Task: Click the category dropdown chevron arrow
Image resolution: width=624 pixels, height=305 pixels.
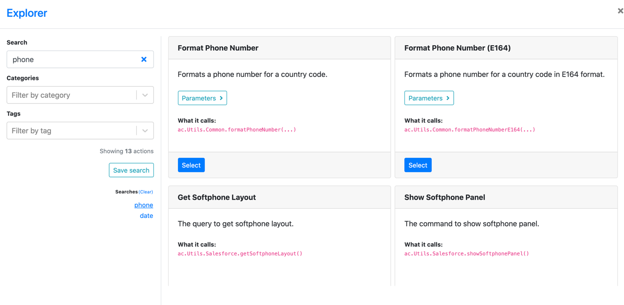Action: (145, 95)
